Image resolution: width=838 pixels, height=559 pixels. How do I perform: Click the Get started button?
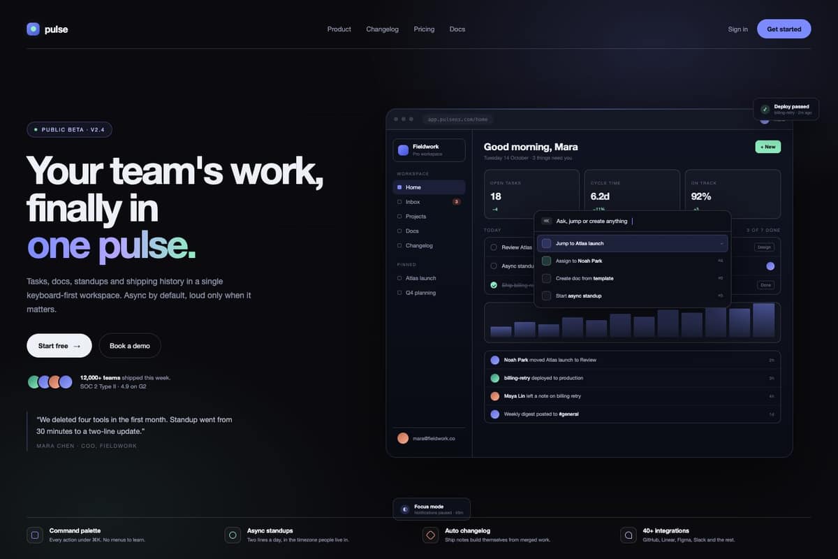coord(784,29)
